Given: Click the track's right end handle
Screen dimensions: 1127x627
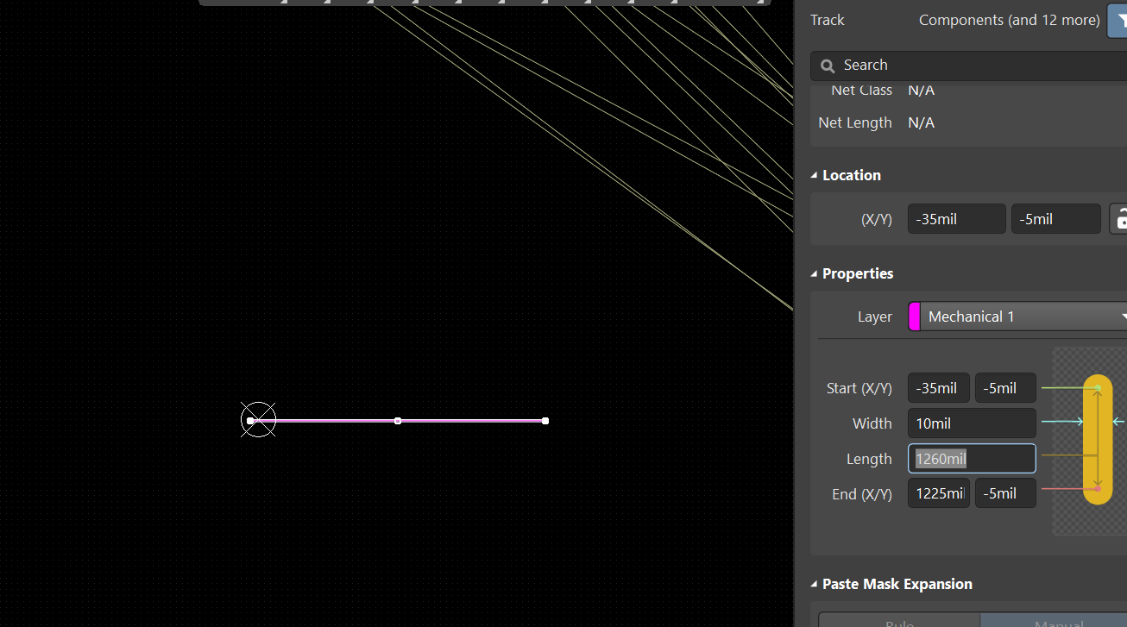Looking at the screenshot, I should (545, 421).
